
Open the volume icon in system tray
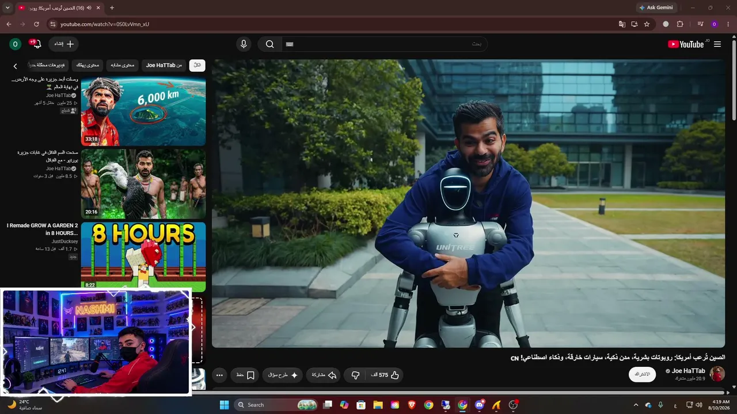click(x=698, y=405)
